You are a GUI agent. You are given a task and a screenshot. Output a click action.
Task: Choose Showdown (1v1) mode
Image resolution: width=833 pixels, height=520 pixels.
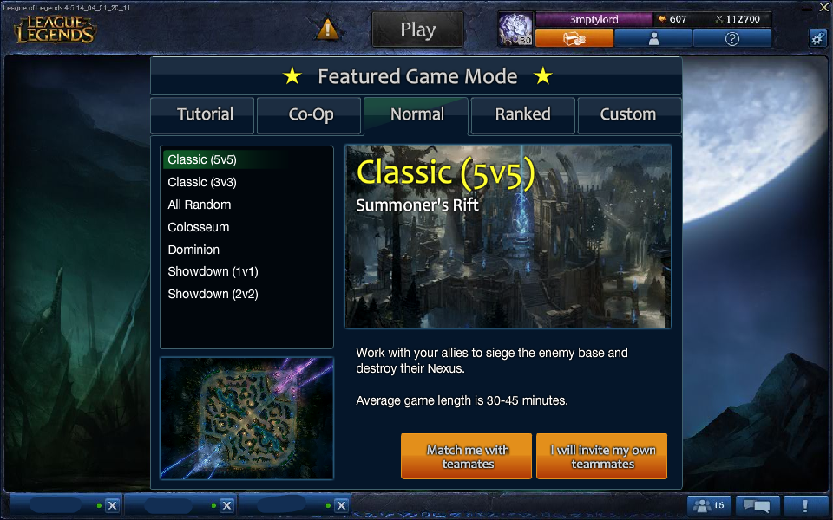(213, 271)
